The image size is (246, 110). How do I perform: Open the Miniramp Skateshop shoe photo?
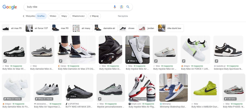tap(173, 88)
